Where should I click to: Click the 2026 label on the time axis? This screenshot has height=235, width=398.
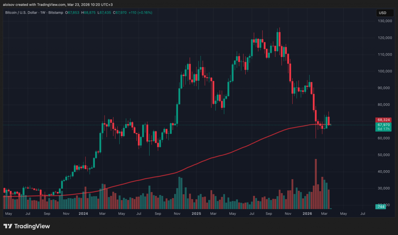pos(307,213)
